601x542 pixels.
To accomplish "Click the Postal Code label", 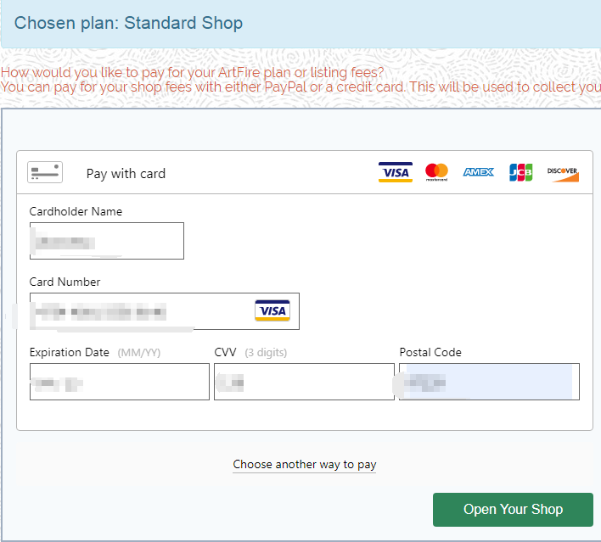I will click(430, 352).
